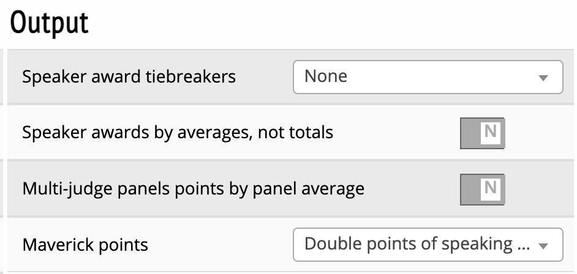Select the "None" value in tiebreakers box
Viewport: 577px width, 274px height.
[326, 76]
